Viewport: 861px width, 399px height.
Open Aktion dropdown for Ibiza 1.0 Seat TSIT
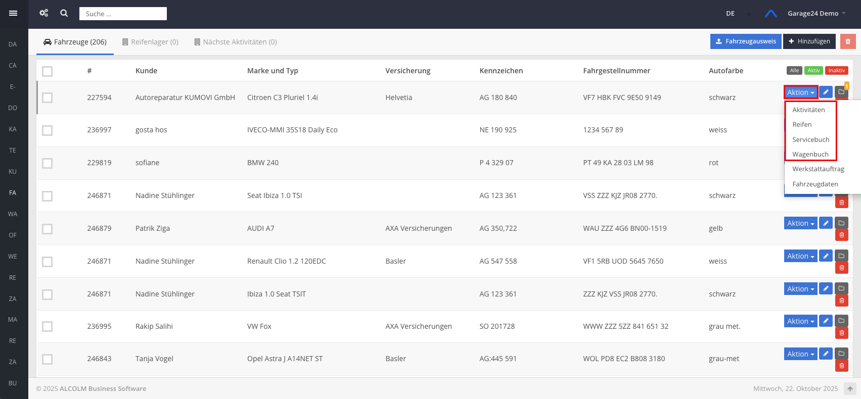[800, 289]
